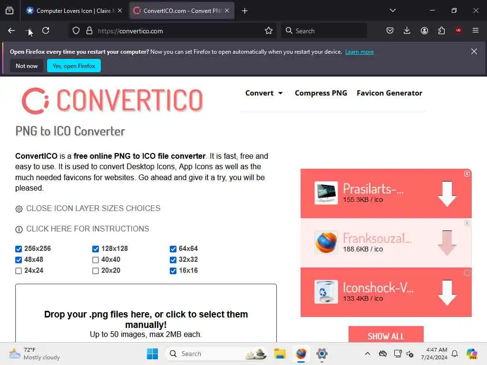487x365 pixels.
Task: Click SHOW ALL button
Action: pos(386,335)
